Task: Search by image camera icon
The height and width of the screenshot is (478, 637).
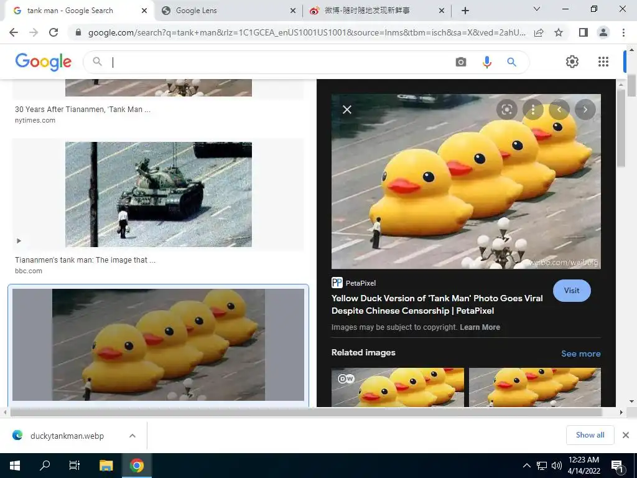Action: pyautogui.click(x=461, y=62)
